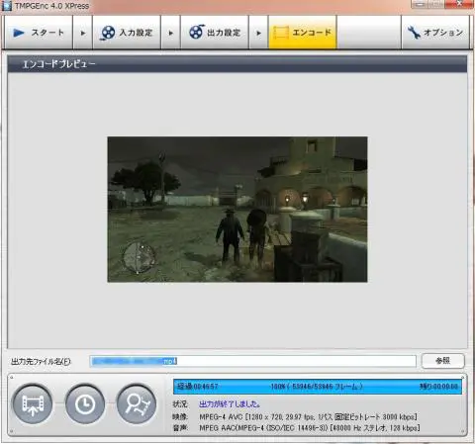Start encoding with the filmstrip output button
475x444 pixels.
33,403
